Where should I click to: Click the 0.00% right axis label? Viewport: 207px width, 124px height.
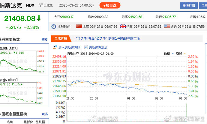tap(193, 76)
